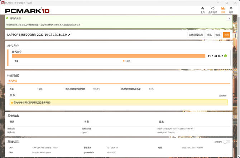
Task: Open the 监控细节 link
Action: [x=223, y=95]
